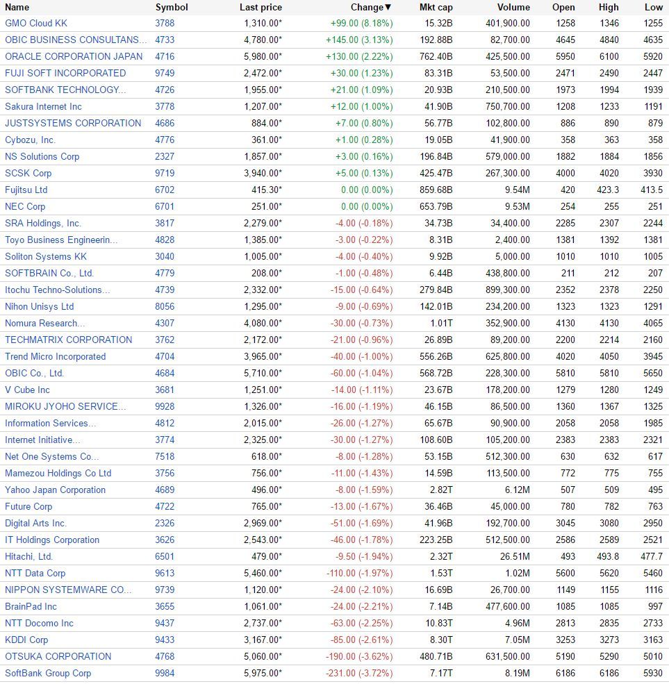
Task: Open SOFTBANK TECHNOLOGY company link
Action: tap(65, 90)
